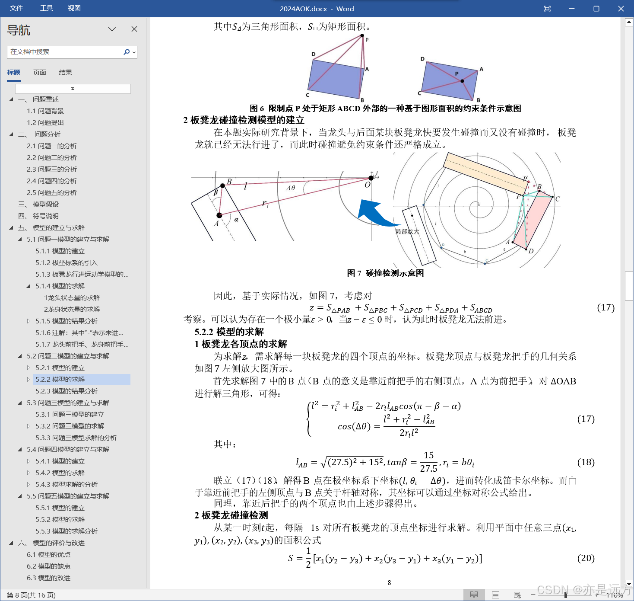Viewport: 634px width, 601px height.
Task: Expand the 5.4.1 模型的建立 node
Action: 29,461
